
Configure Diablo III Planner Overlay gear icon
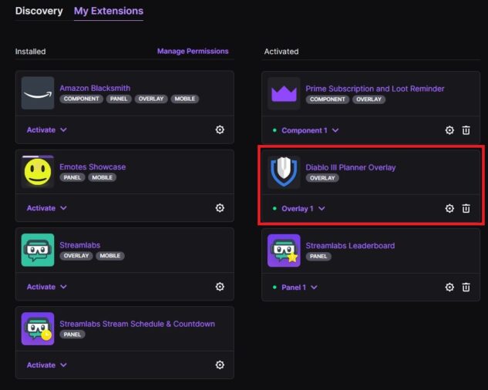coord(449,208)
